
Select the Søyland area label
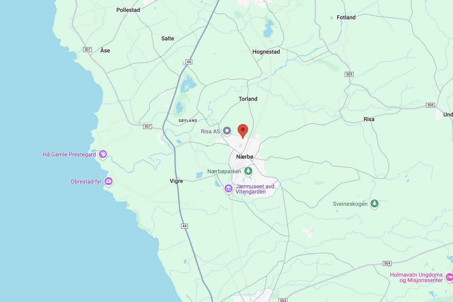point(188,121)
